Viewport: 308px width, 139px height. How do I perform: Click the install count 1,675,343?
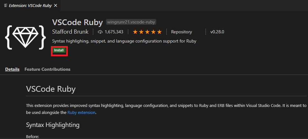pyautogui.click(x=113, y=32)
